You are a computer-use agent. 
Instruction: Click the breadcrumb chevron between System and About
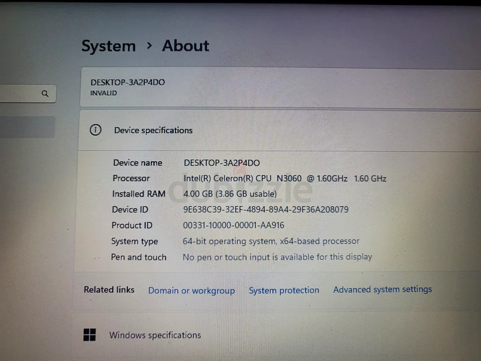[x=149, y=46]
